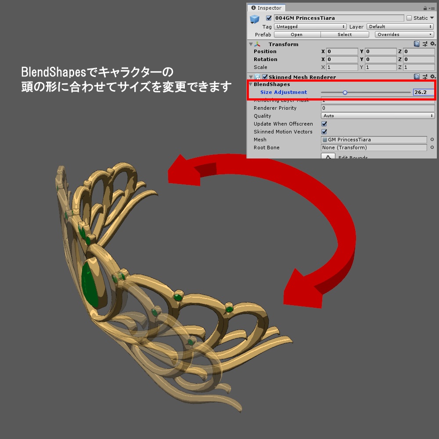The height and width of the screenshot is (439, 439).
Task: Open the Tag dropdown showing Untagged
Action: point(310,27)
